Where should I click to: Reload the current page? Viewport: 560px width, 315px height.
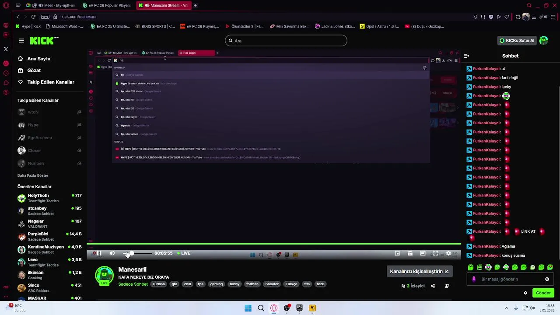33,17
